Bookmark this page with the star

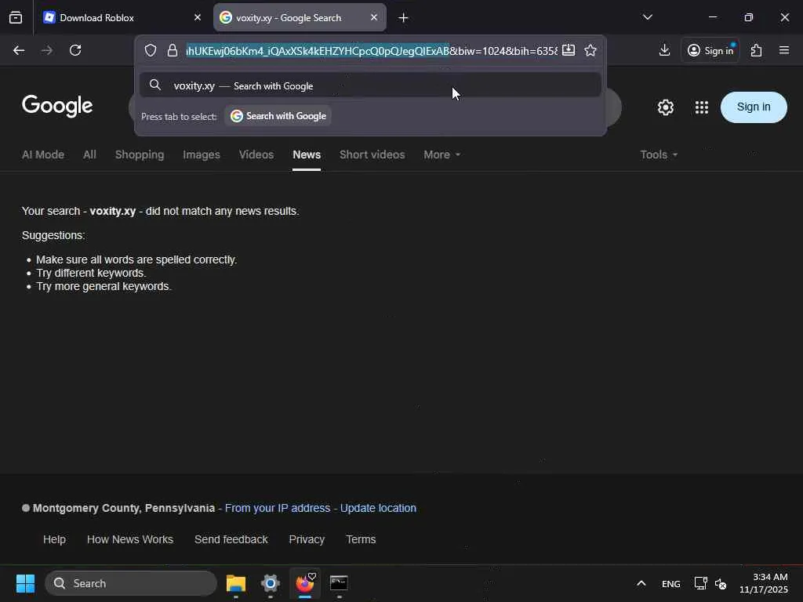click(x=590, y=50)
